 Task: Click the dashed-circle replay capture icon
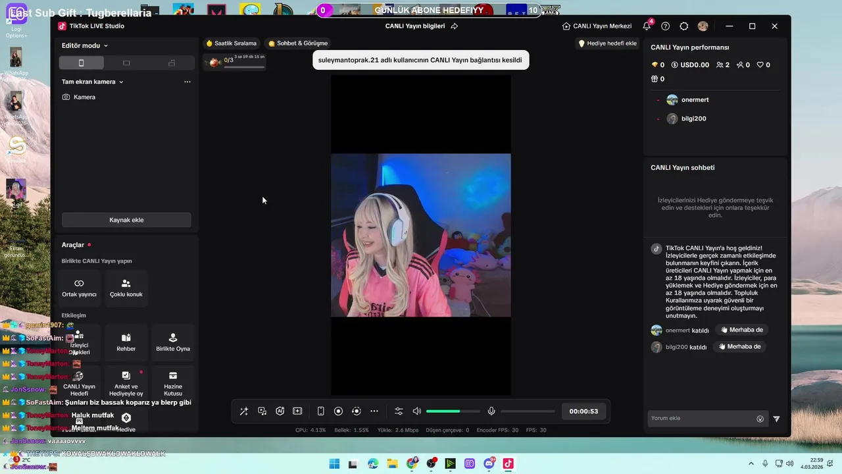(x=357, y=411)
